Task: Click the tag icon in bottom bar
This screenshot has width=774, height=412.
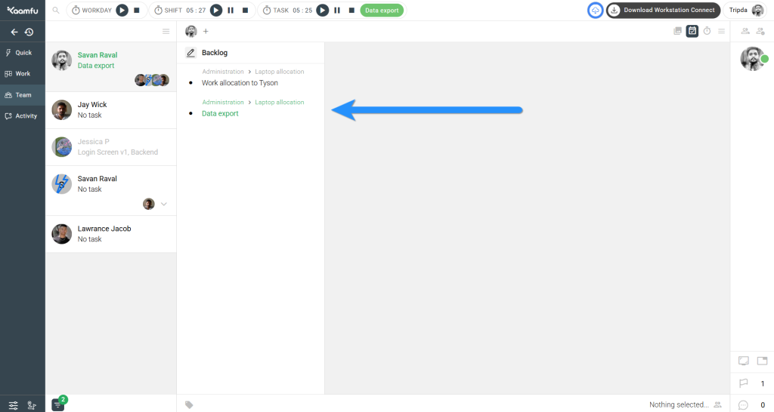Action: 189,405
